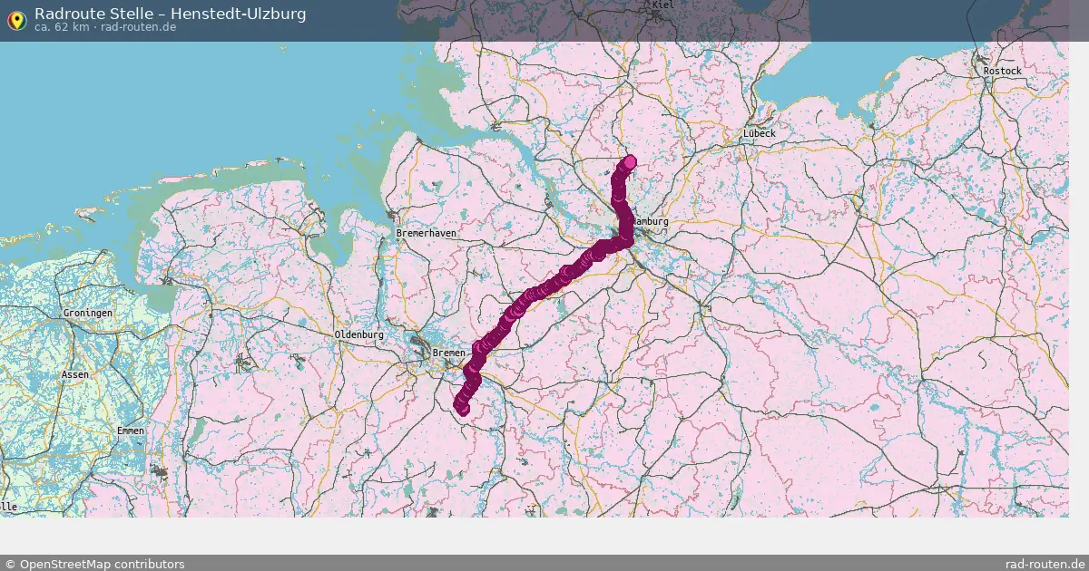Image resolution: width=1089 pixels, height=571 pixels.
Task: Click the route title Radroute Stelle – Henstedt-Ulzburg
Action: (x=171, y=14)
